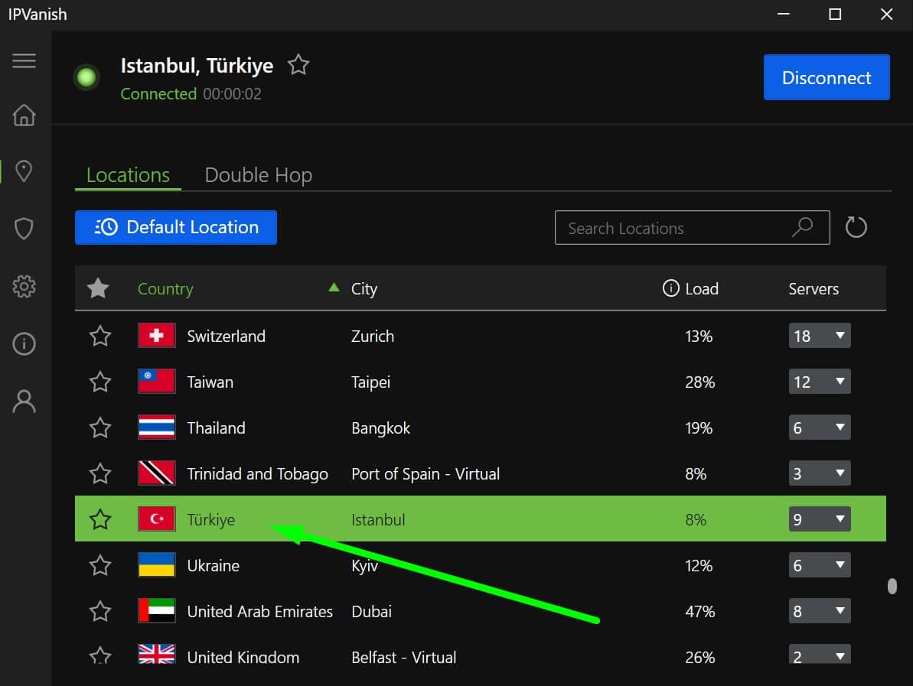Screen dimensions: 913x686
Task: Click the Disconnect button
Action: 827,77
